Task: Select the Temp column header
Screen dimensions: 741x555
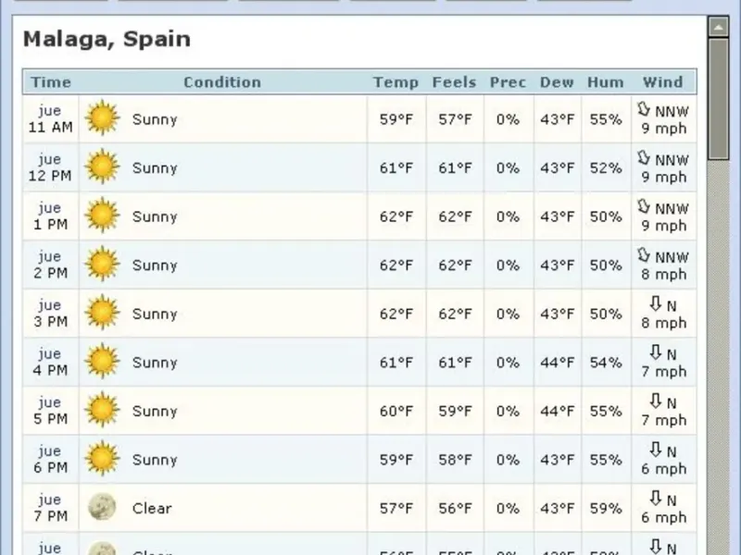Action: (x=396, y=82)
